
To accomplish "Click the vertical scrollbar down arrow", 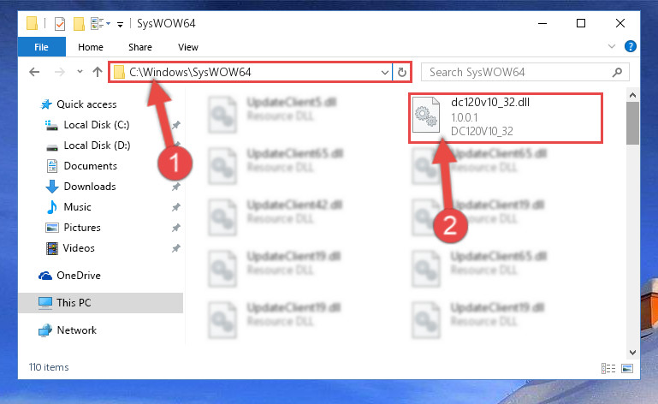I will click(x=632, y=352).
